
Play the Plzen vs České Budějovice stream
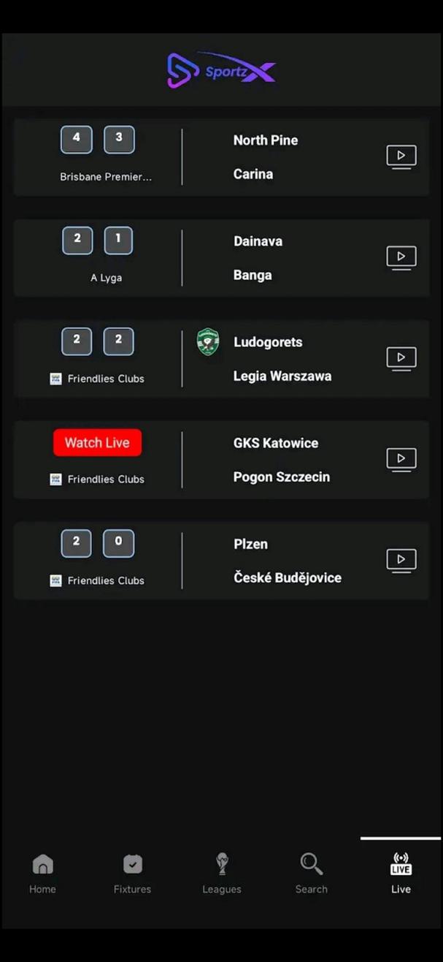[x=401, y=560]
